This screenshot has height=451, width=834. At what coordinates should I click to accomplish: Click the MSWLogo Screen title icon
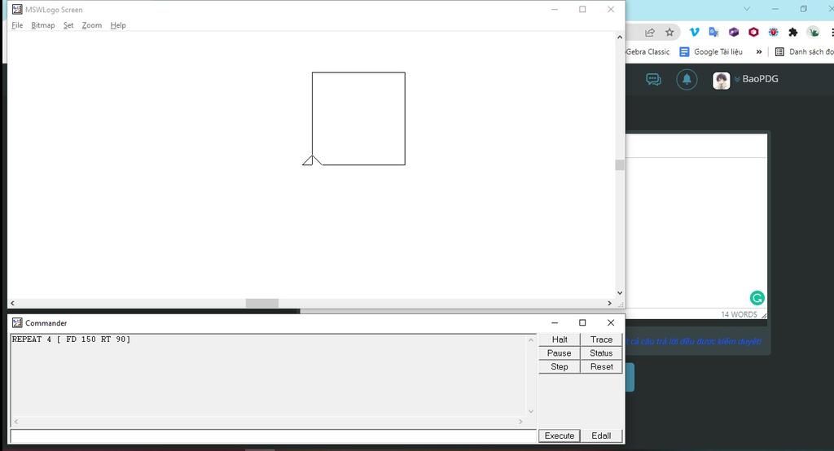coord(17,10)
